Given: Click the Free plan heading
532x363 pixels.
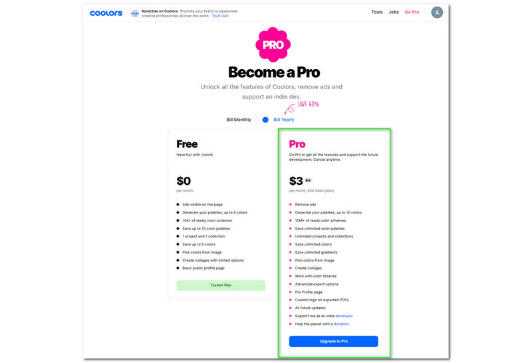Looking at the screenshot, I should (x=187, y=144).
